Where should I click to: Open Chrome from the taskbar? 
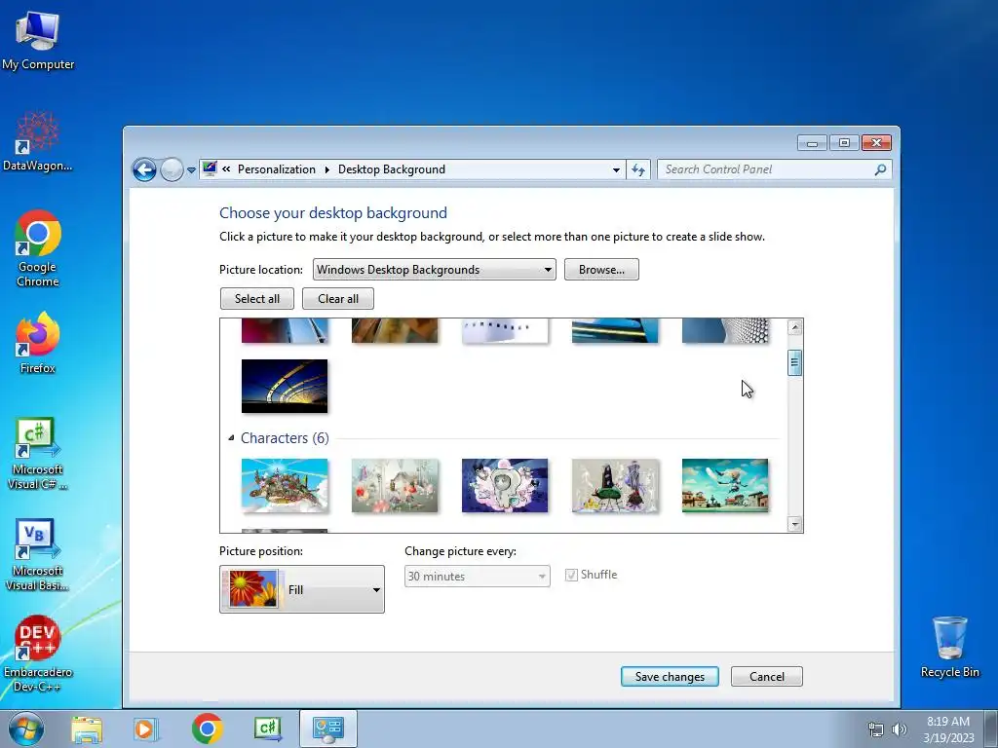coord(207,729)
